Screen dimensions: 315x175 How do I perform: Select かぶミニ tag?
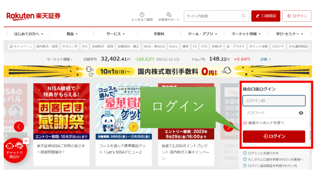point(70,46)
